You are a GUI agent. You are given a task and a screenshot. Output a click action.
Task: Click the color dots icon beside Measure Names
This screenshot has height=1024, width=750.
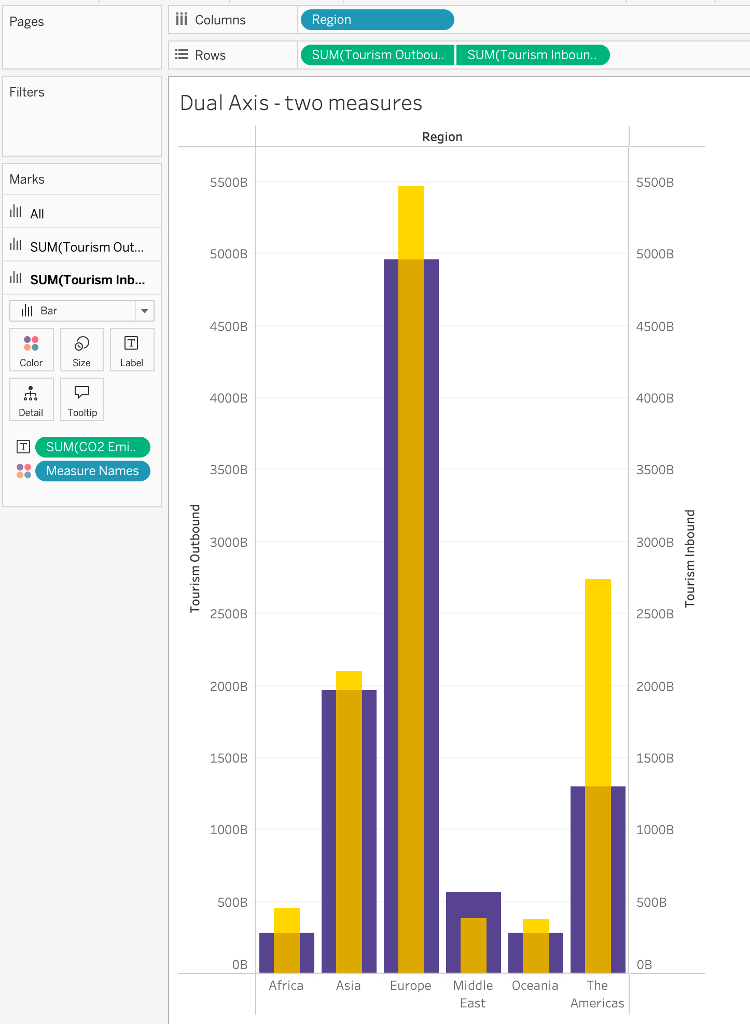[x=24, y=471]
